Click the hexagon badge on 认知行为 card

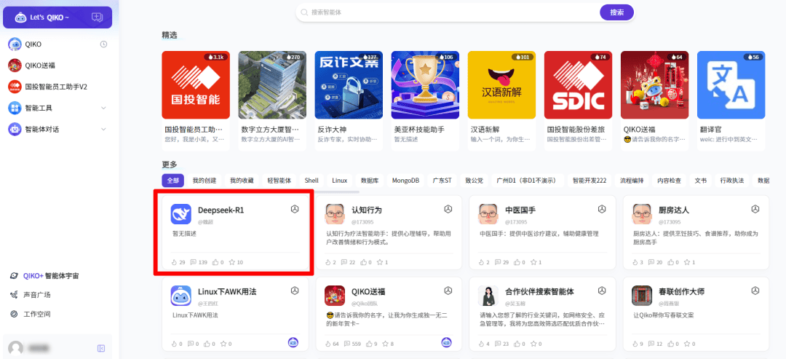click(448, 209)
